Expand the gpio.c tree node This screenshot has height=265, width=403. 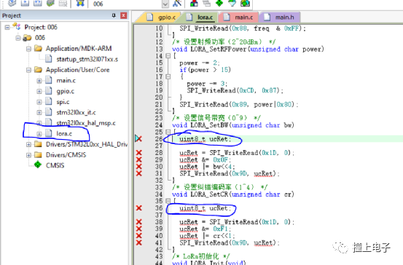pyautogui.click(x=39, y=91)
